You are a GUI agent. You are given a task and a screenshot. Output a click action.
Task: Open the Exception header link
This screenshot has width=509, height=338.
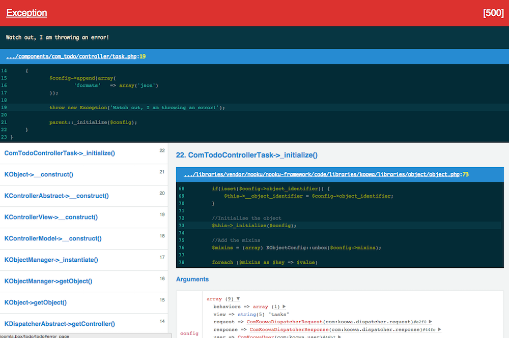(26, 13)
